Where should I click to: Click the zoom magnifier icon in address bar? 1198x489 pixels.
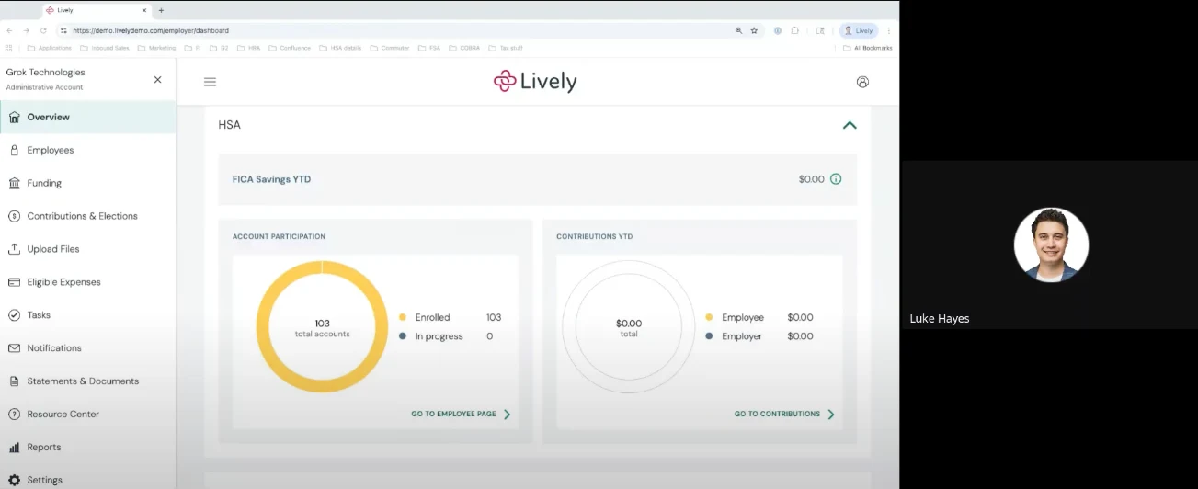click(738, 30)
